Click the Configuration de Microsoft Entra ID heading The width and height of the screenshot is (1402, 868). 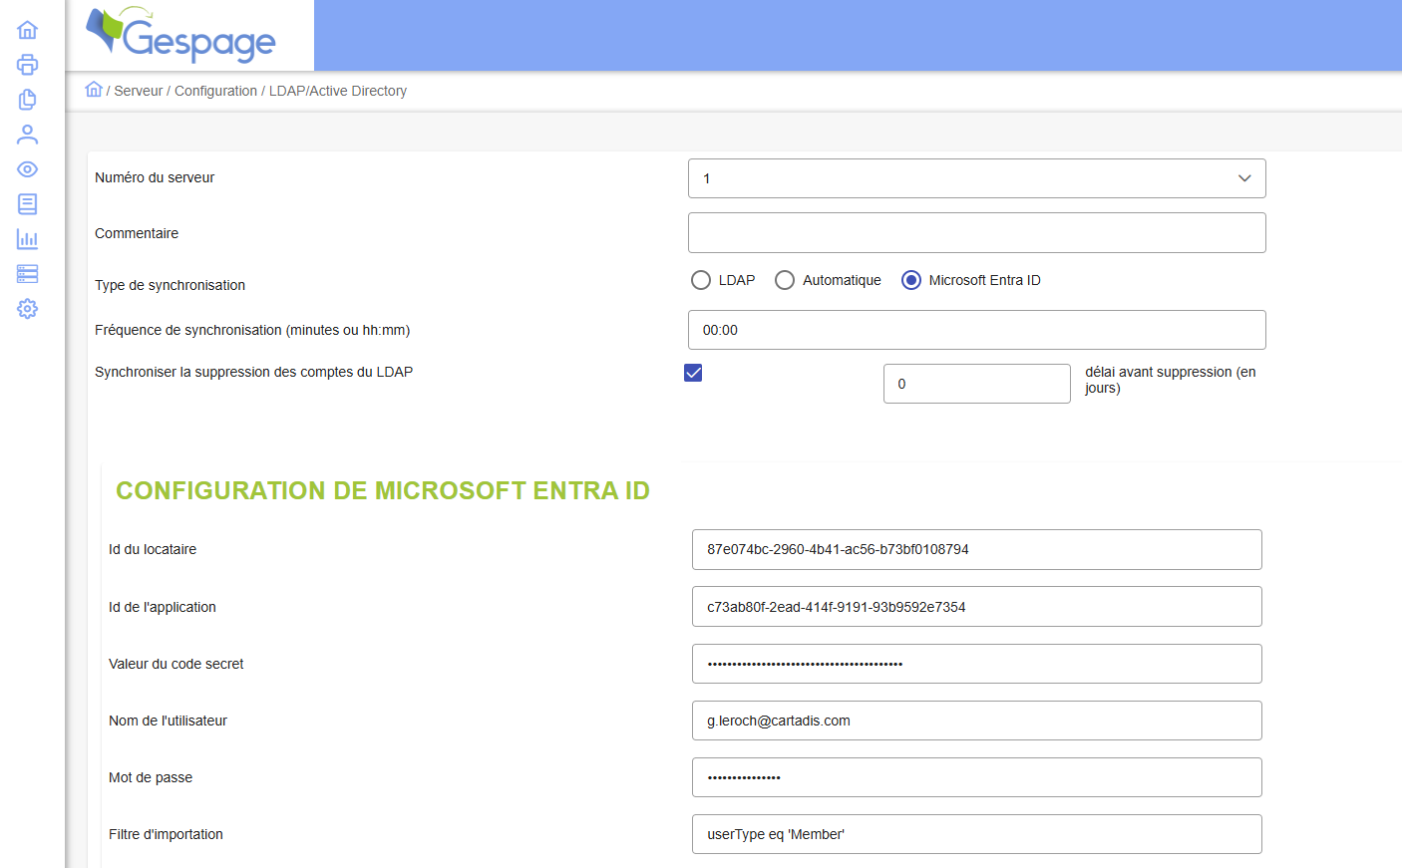coord(383,490)
